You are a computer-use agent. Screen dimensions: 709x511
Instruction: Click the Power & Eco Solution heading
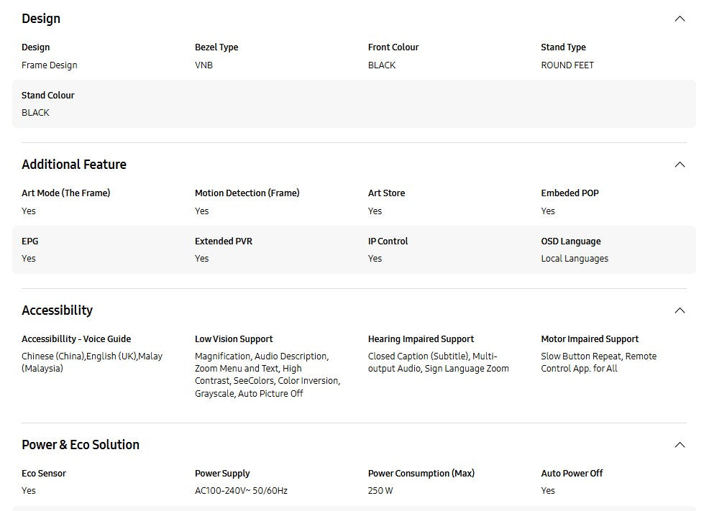[x=81, y=445]
